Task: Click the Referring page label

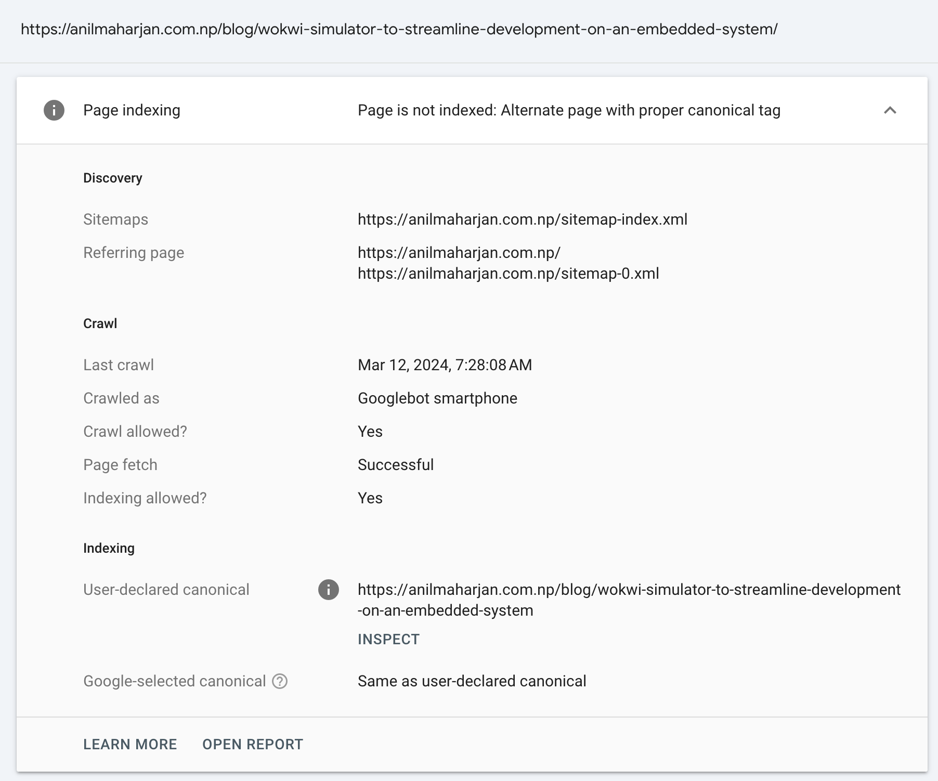Action: [134, 253]
